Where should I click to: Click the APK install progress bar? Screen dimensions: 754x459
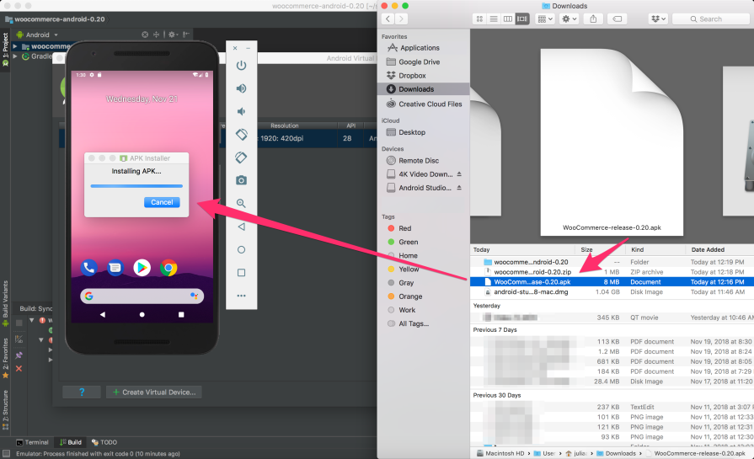click(x=136, y=186)
